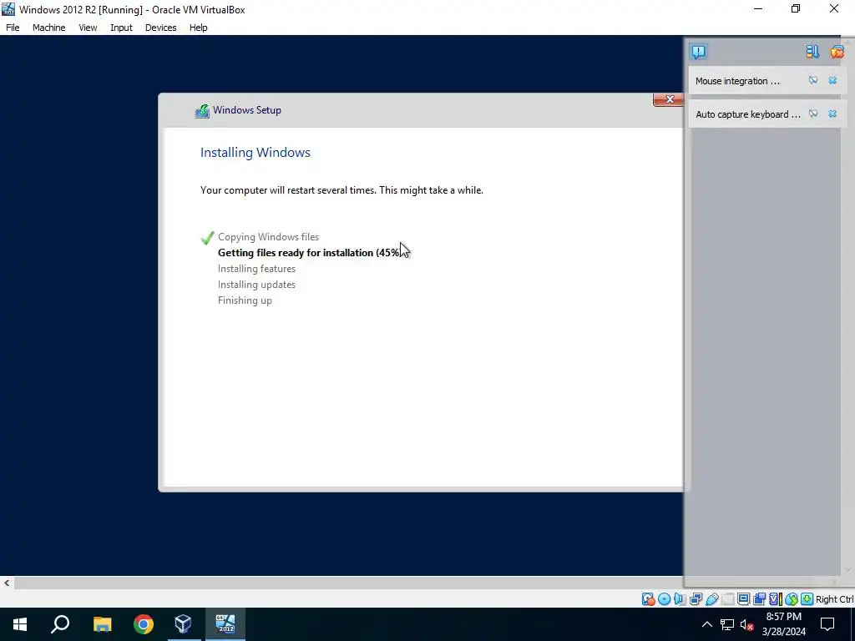This screenshot has height=641, width=855.
Task: Click the hard disk activity status icon
Action: click(x=648, y=599)
